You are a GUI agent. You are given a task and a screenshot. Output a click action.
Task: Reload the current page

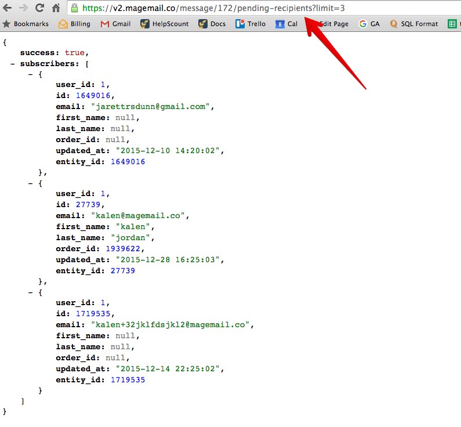[x=39, y=8]
